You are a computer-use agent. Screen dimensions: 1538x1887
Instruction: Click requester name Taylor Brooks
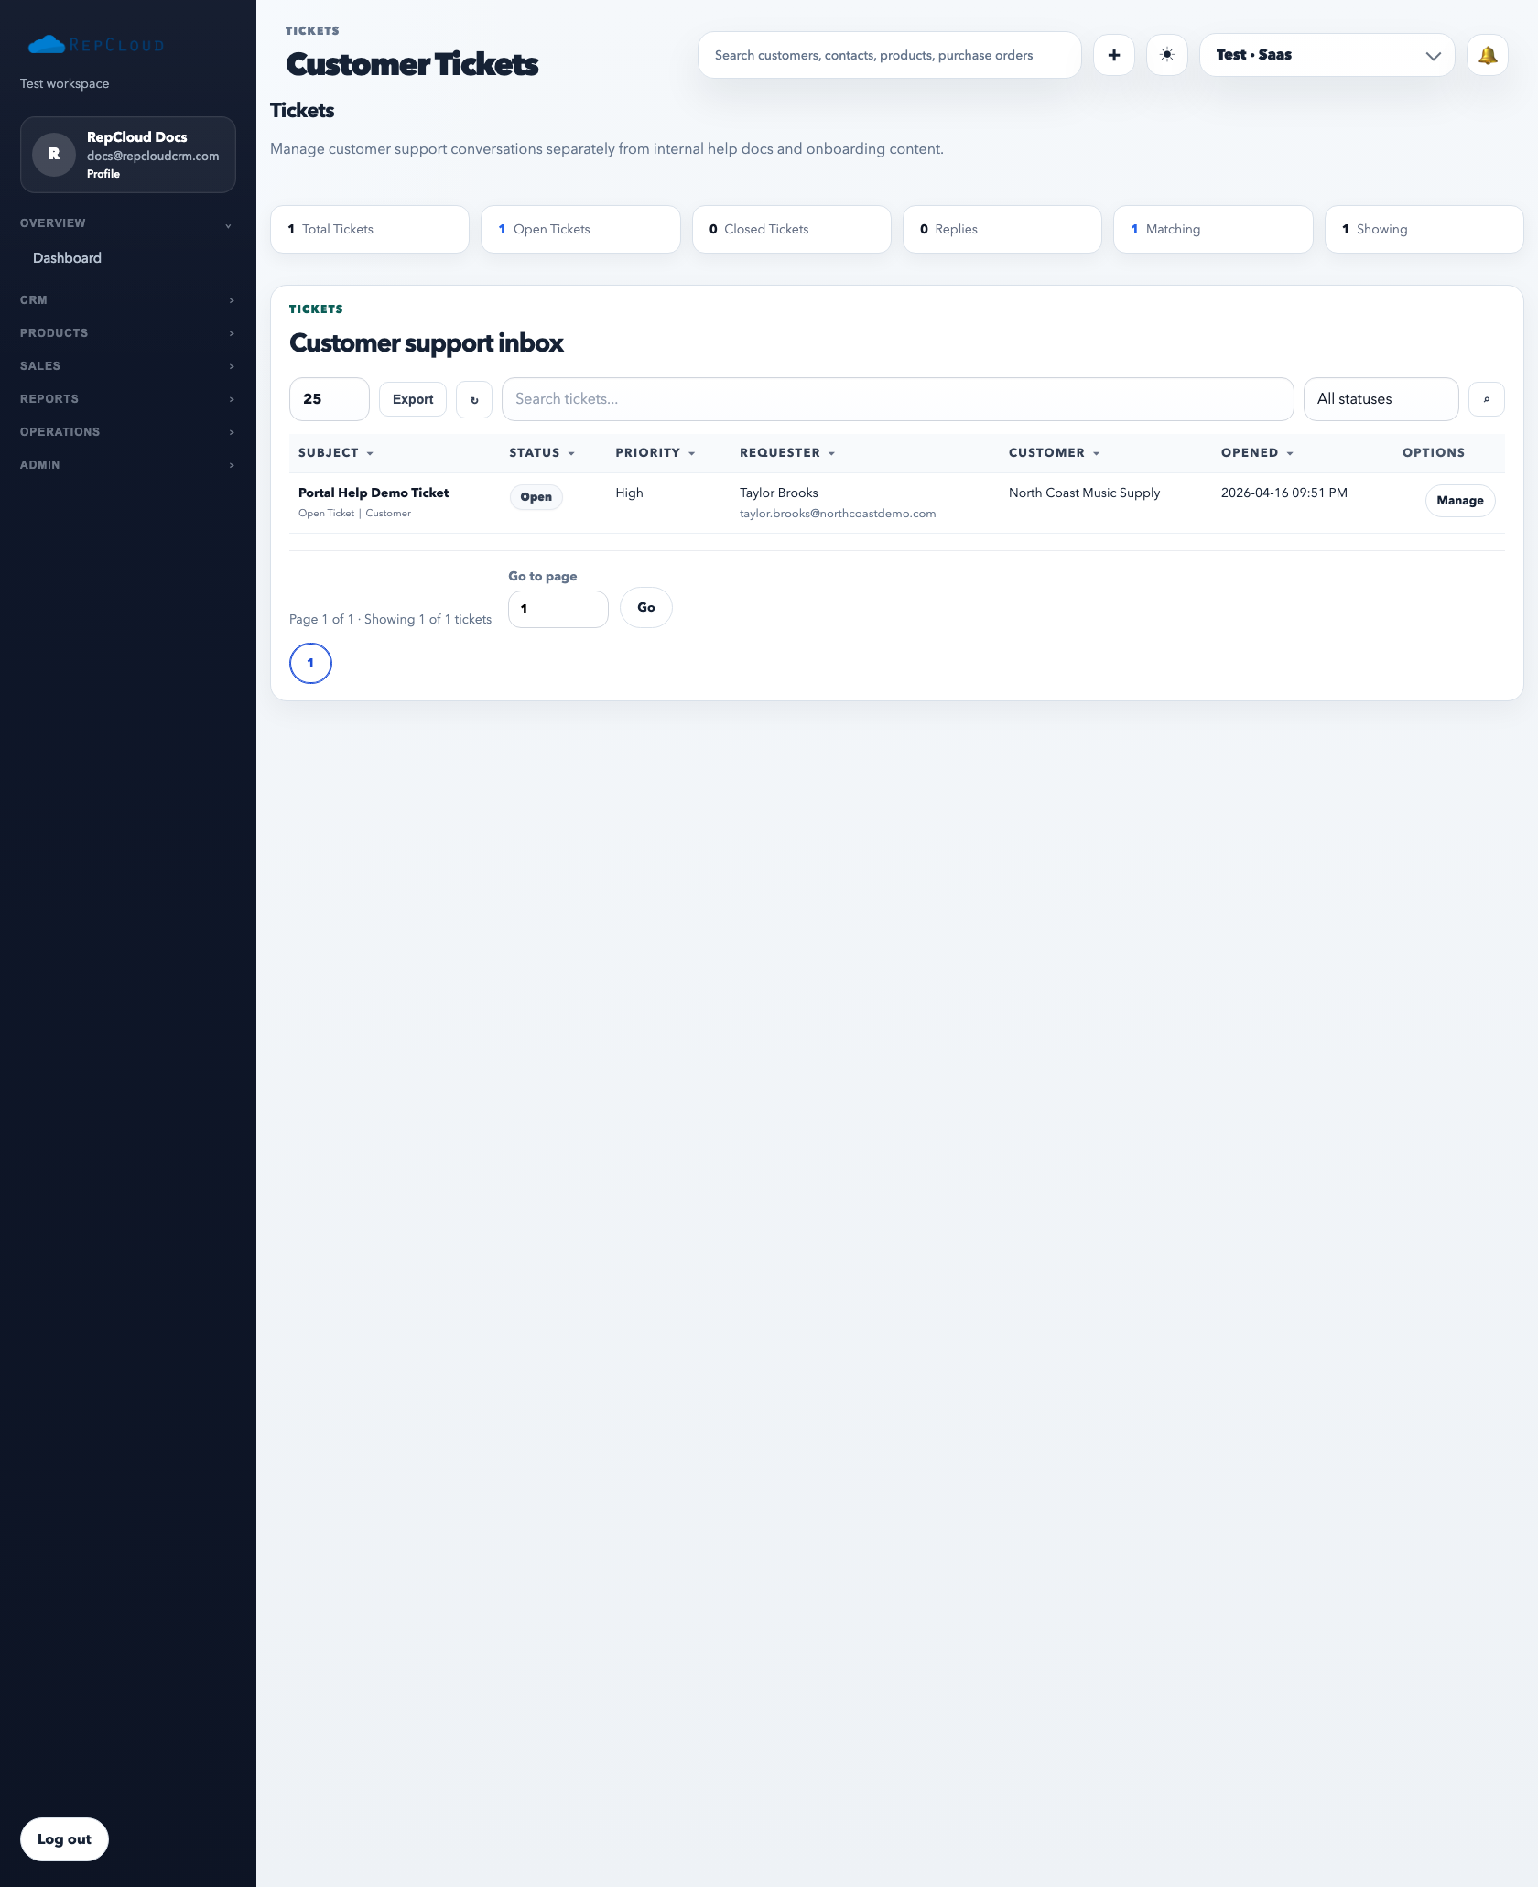[x=779, y=493]
